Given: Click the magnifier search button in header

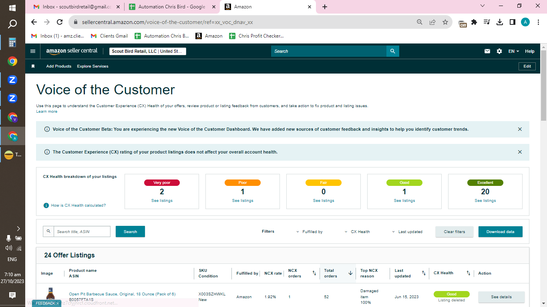Looking at the screenshot, I should click(393, 51).
